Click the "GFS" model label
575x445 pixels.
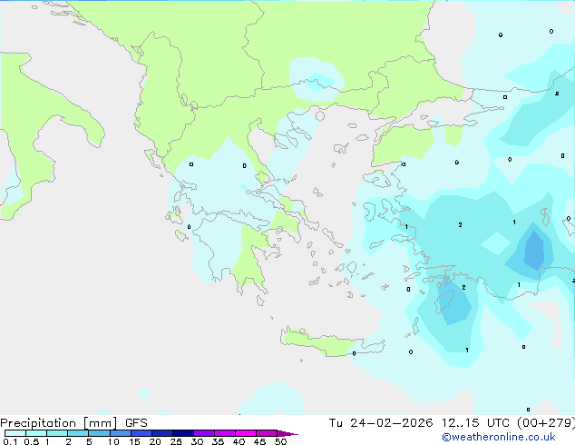pos(136,423)
